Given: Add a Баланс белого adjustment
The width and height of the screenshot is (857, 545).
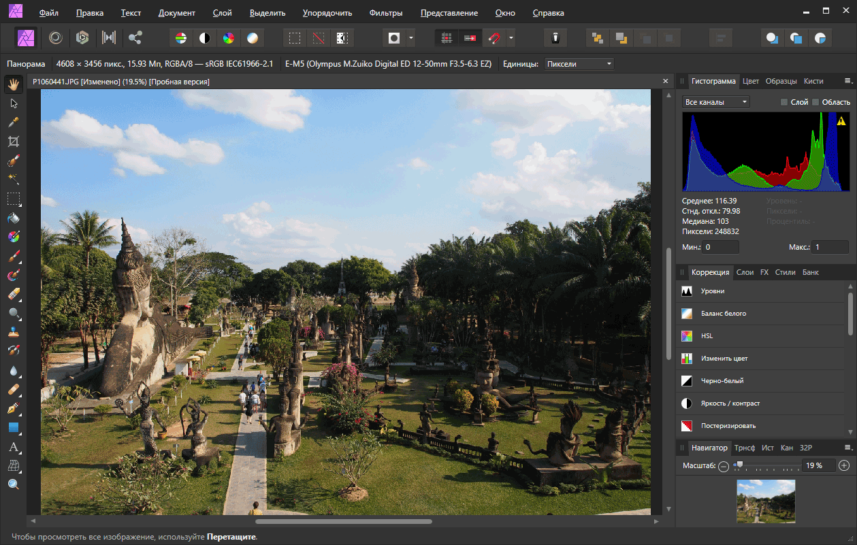Looking at the screenshot, I should (762, 314).
